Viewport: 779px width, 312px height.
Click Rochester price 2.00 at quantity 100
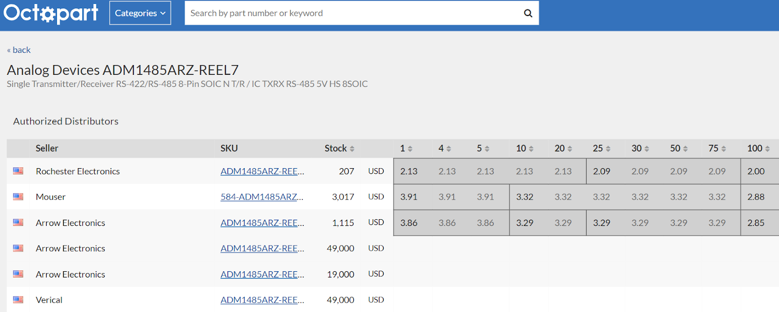click(756, 171)
